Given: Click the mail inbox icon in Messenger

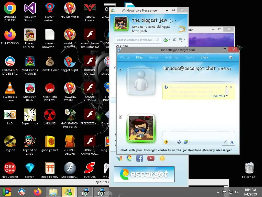Looking at the screenshot, I should tap(182, 29).
